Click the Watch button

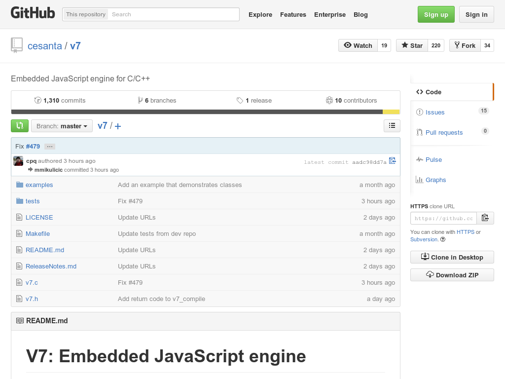point(358,45)
